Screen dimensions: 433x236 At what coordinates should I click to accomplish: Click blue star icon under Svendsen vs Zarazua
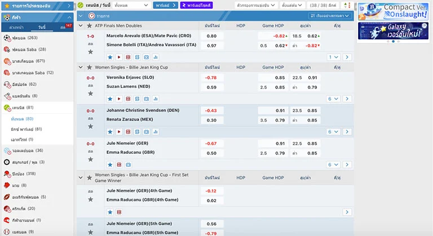click(x=110, y=132)
